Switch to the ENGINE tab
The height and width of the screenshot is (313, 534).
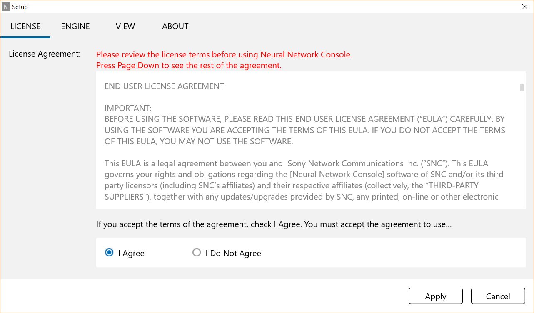75,26
